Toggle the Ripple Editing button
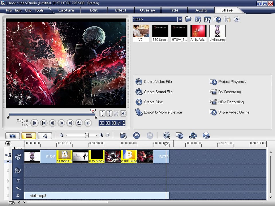The height and width of the screenshot is (206, 275). pyautogui.click(x=8, y=155)
